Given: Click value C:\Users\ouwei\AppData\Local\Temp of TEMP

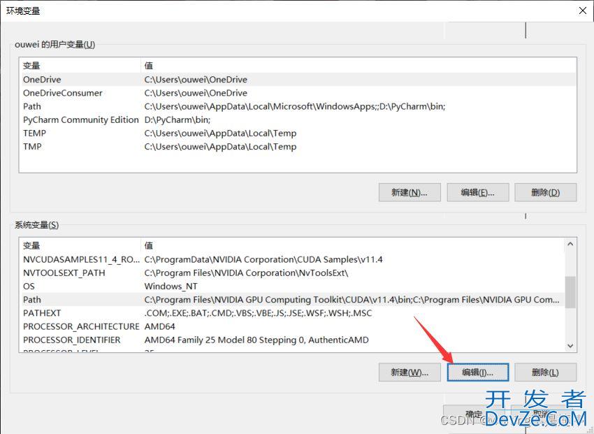Looking at the screenshot, I should tap(220, 133).
